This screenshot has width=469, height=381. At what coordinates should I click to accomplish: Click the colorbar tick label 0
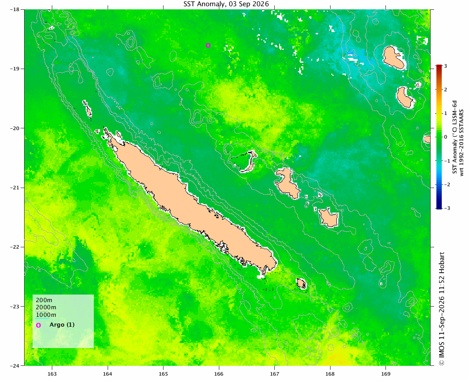click(446, 137)
